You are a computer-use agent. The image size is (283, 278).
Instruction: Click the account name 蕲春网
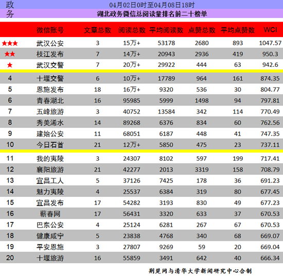(50, 214)
